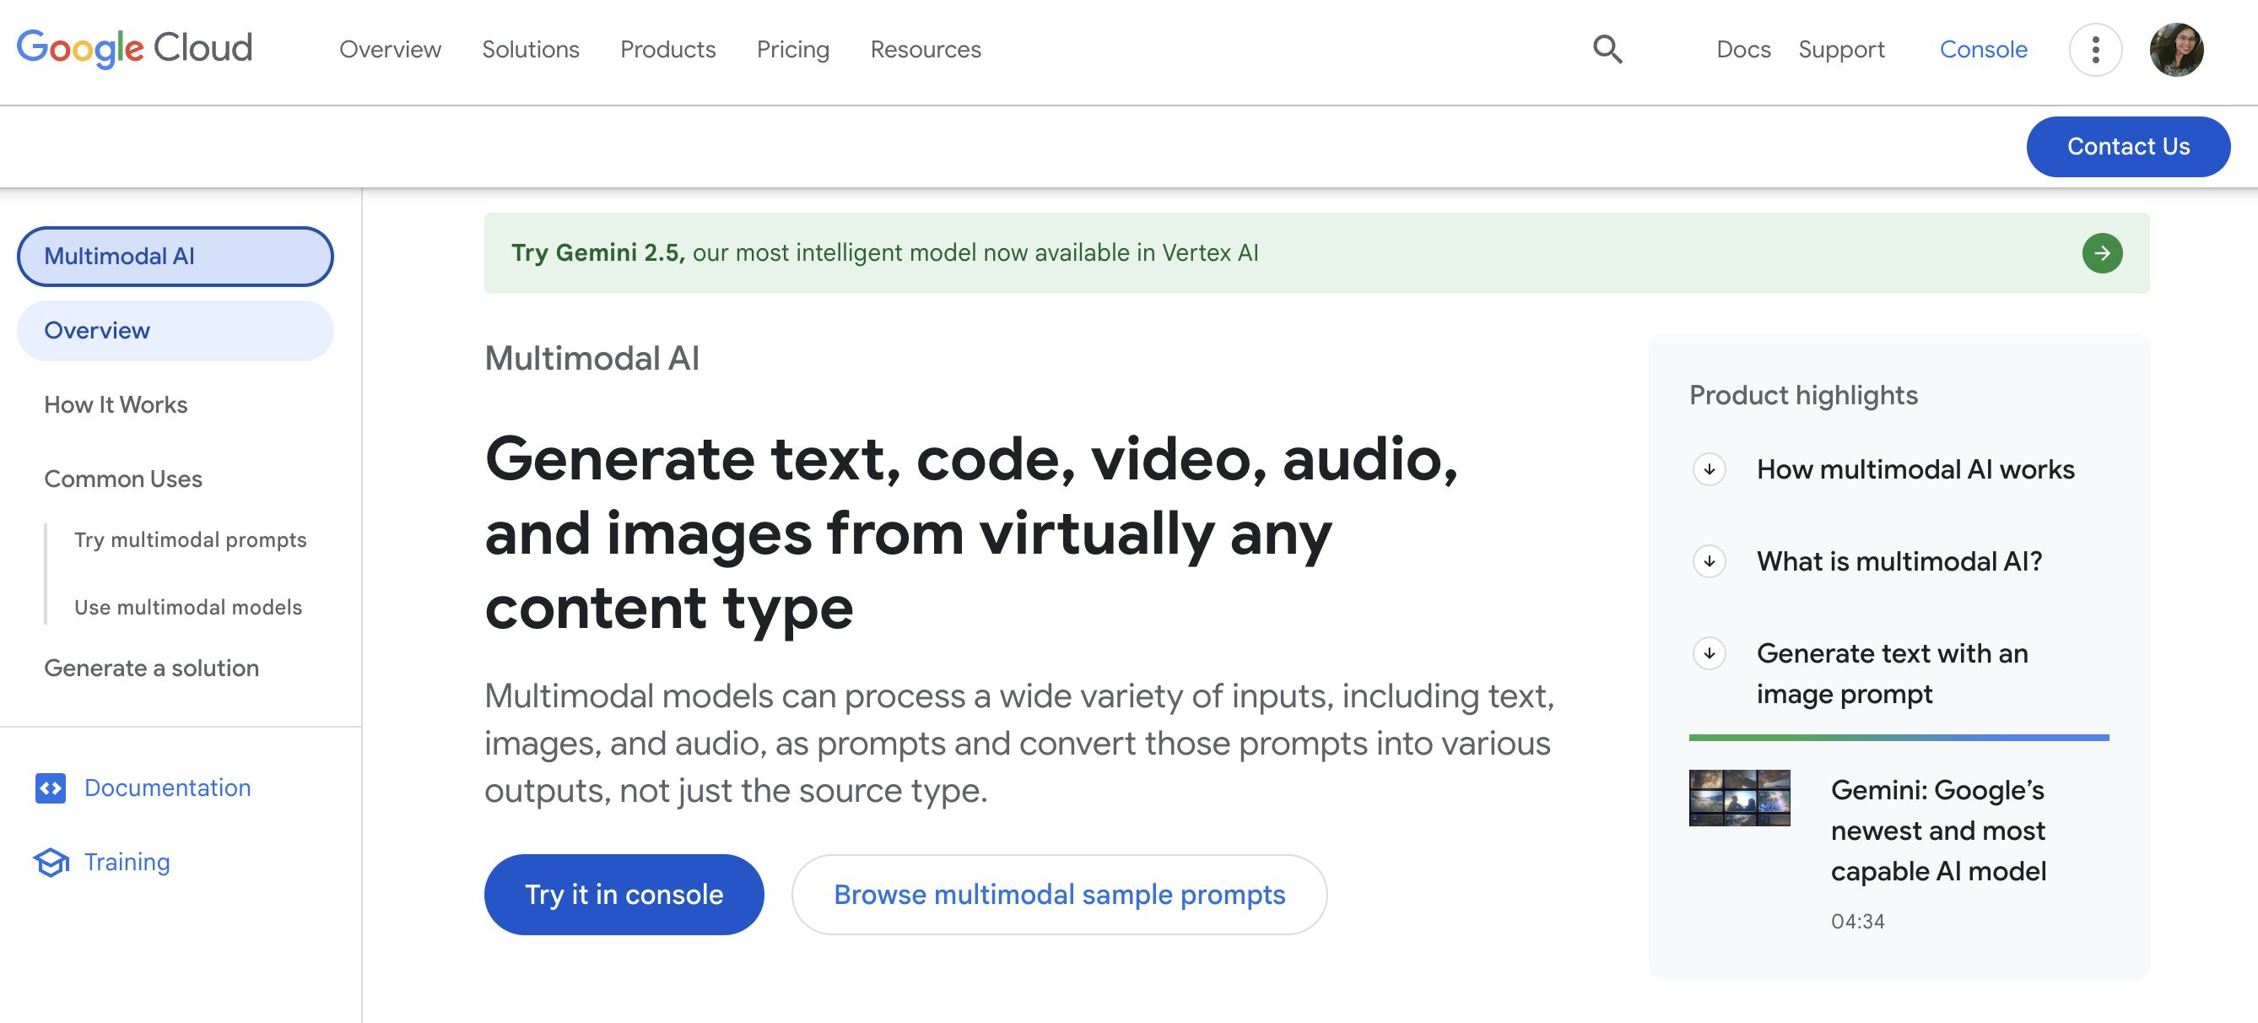Open the Gemini video thumbnail
Viewport: 2258px width, 1023px height.
(x=1739, y=798)
